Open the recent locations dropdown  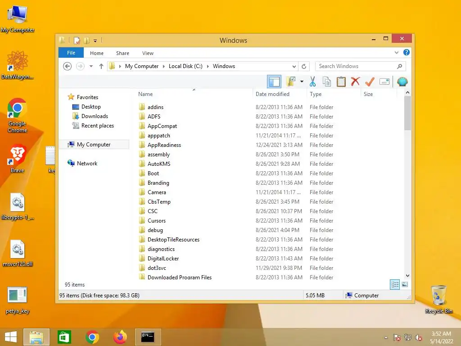tap(91, 66)
